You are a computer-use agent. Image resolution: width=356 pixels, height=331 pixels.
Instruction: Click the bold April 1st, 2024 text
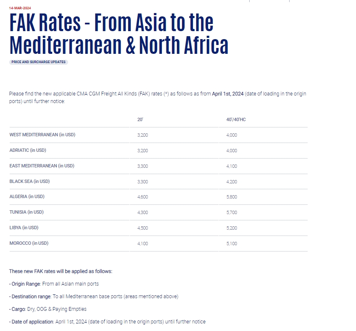[228, 94]
